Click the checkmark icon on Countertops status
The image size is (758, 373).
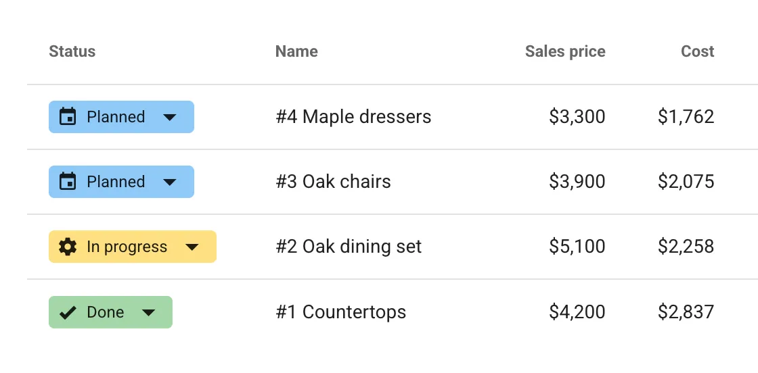68,312
